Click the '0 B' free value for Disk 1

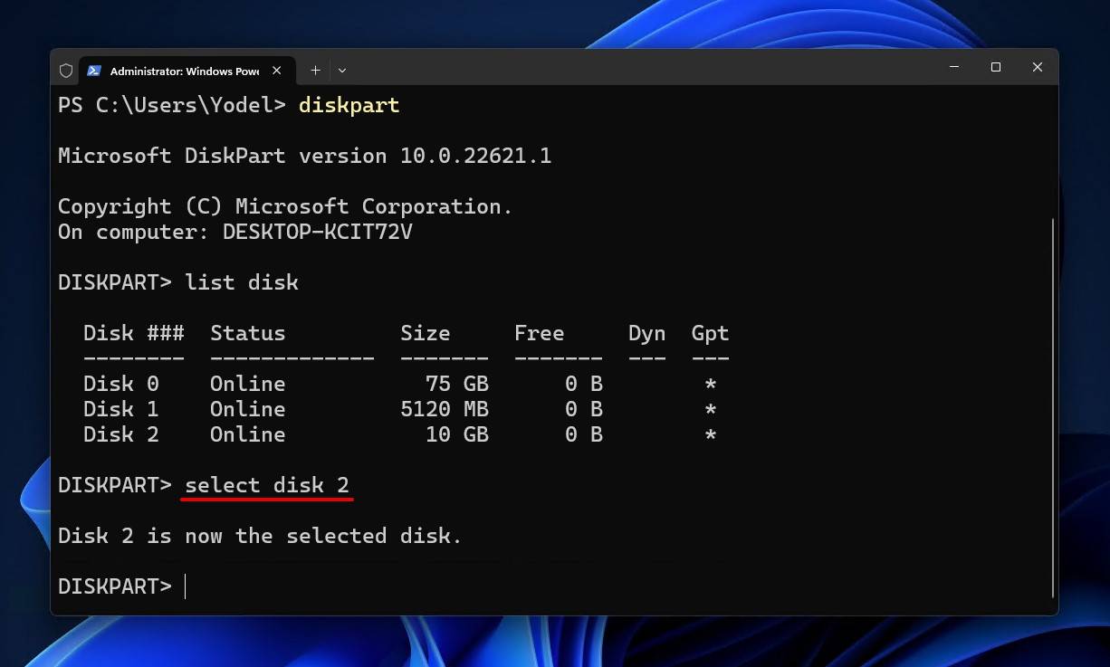(584, 409)
